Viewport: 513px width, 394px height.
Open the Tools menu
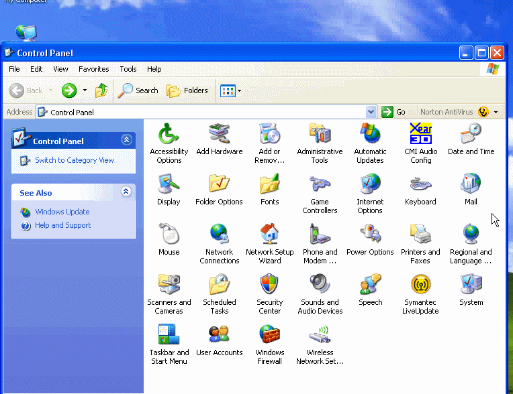pos(128,69)
